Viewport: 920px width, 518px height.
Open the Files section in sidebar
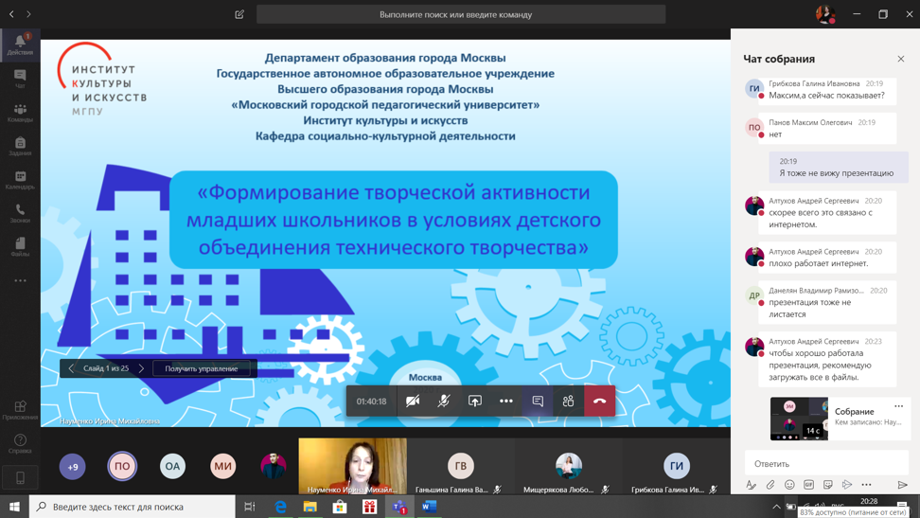coord(20,247)
